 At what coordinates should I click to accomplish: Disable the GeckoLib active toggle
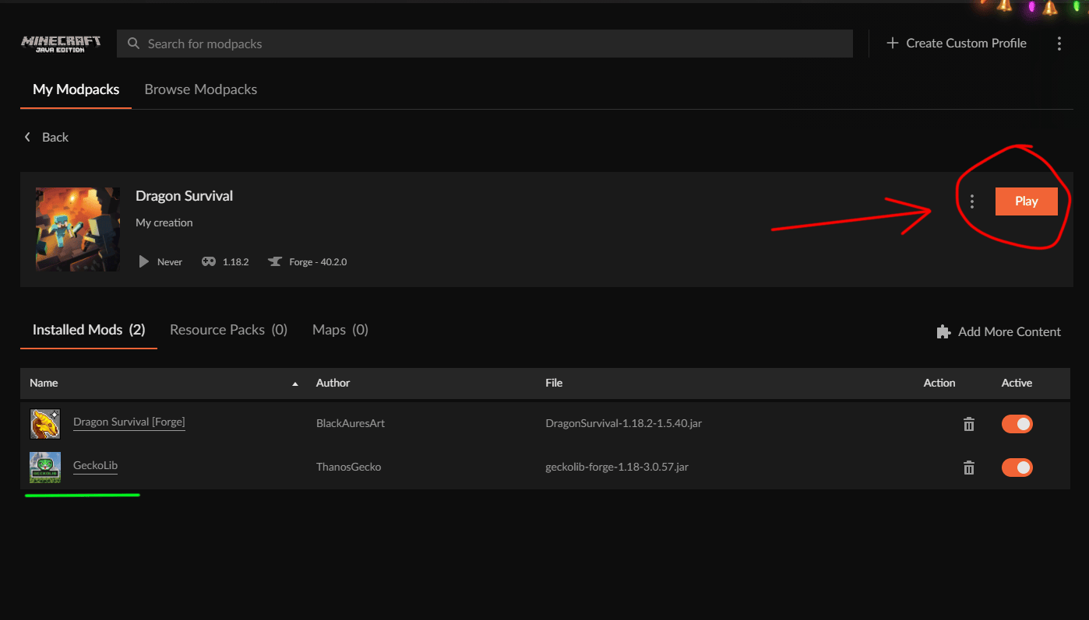coord(1017,468)
